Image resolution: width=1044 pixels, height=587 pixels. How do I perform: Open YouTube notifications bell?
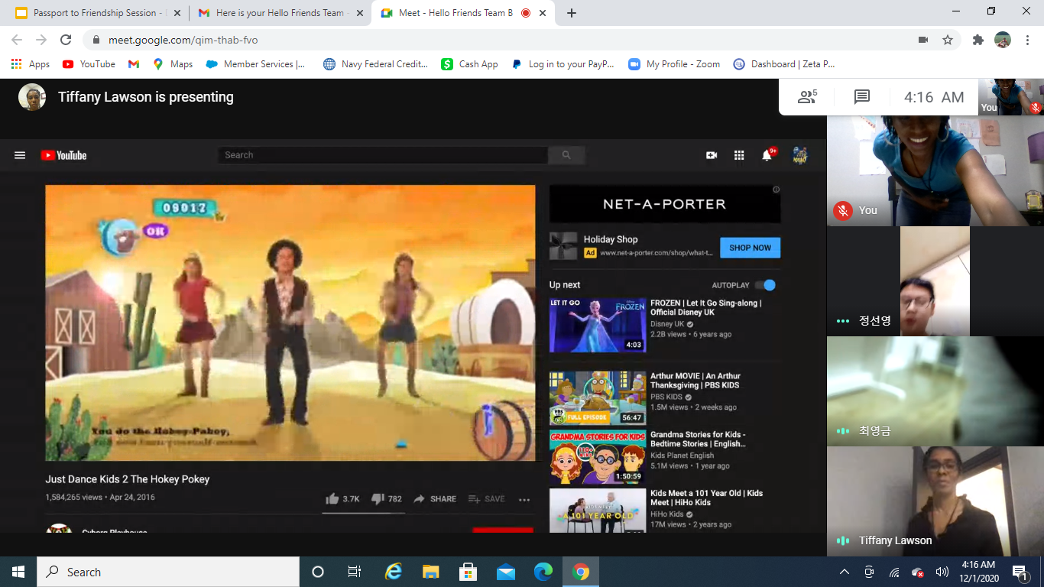coord(767,155)
